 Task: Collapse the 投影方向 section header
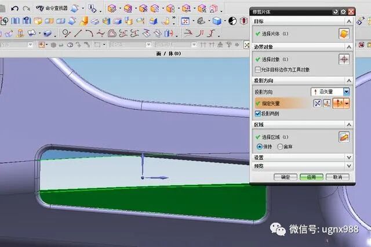click(349, 81)
